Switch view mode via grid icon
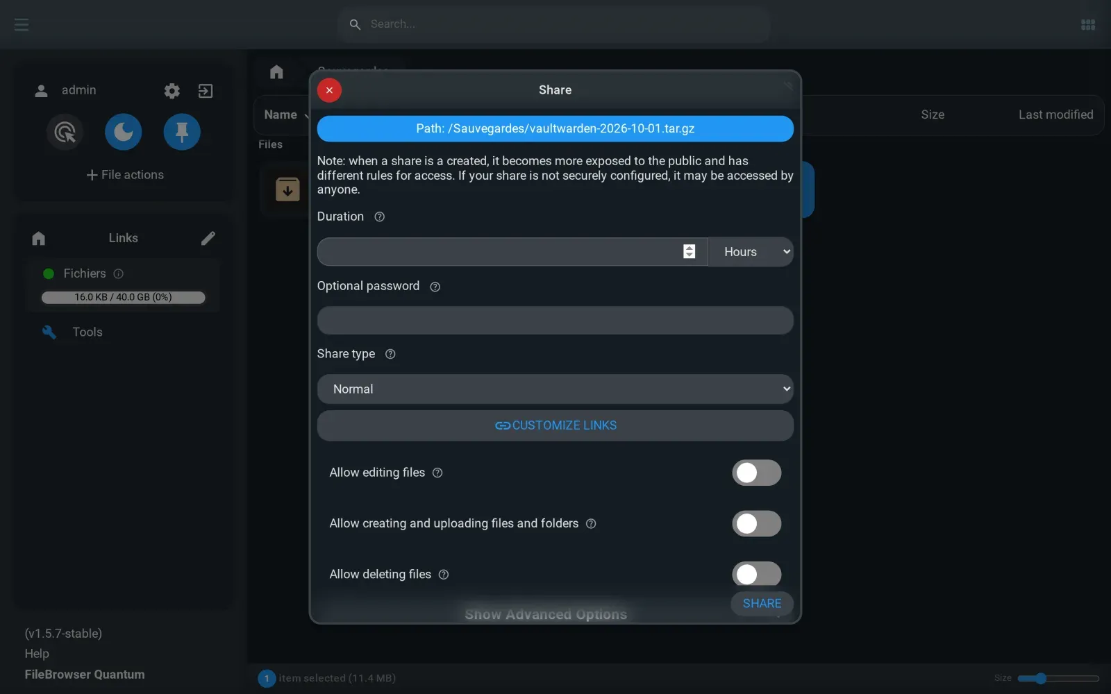The height and width of the screenshot is (694, 1111). pyautogui.click(x=1088, y=24)
